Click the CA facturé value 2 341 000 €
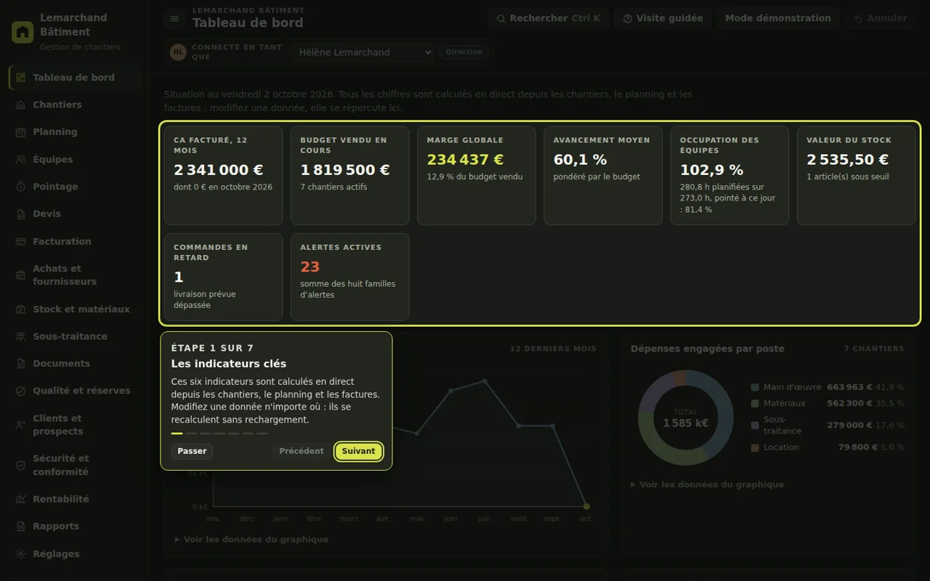This screenshot has height=581, width=930. pos(219,170)
